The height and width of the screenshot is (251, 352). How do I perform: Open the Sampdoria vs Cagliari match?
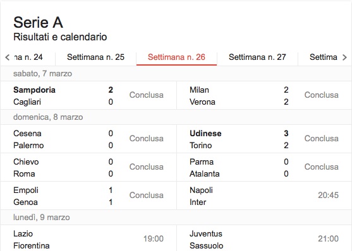(x=88, y=95)
